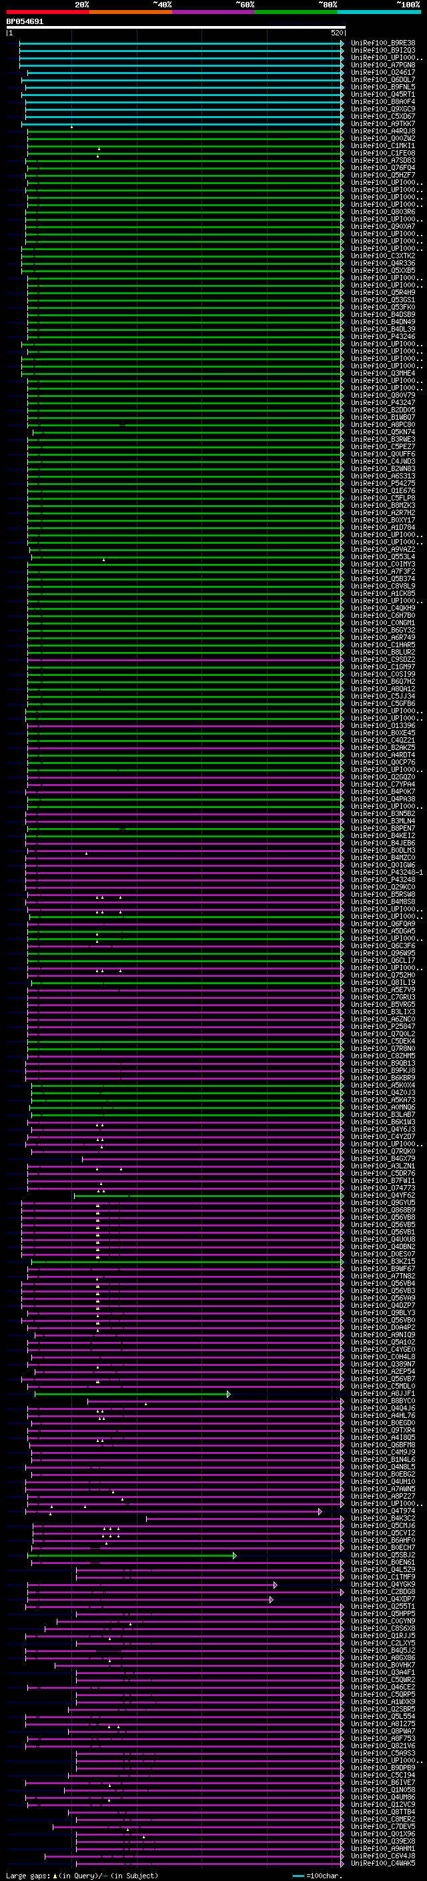Open the UniRef100_Q6DUL7 hit label
This screenshot has height=1881, width=427.
[383, 79]
